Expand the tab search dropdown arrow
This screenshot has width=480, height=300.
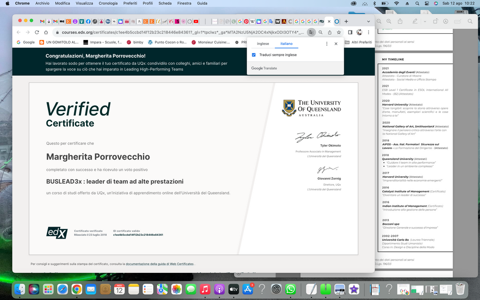tap(369, 21)
